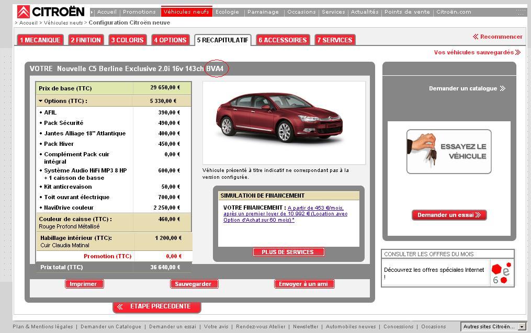The height and width of the screenshot is (333, 531).
Task: Open the Rendez-vous Atelier footer link
Action: click(x=261, y=327)
